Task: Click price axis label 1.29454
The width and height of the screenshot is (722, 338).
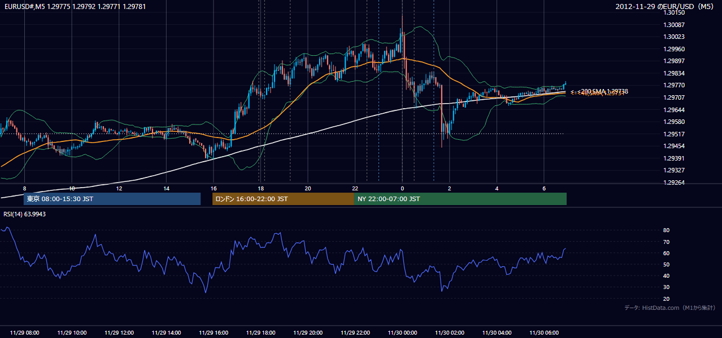Action: (x=674, y=146)
